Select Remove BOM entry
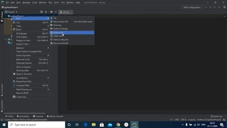The width and height of the screenshot is (227, 128). click(31, 93)
